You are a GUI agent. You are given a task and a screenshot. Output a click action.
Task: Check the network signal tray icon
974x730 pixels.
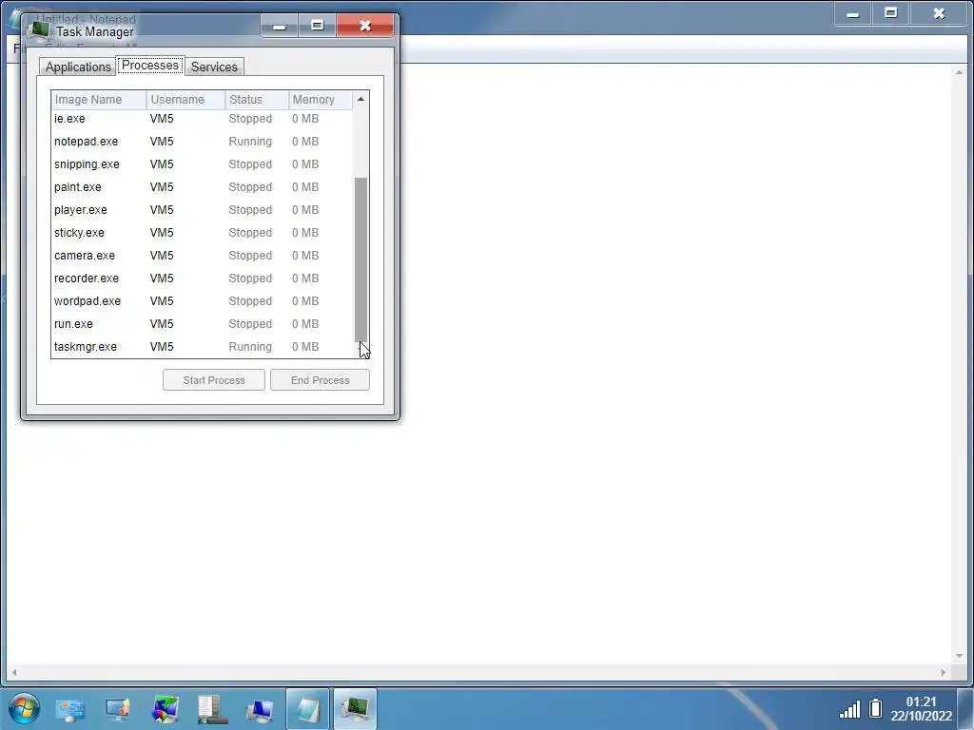tap(849, 709)
